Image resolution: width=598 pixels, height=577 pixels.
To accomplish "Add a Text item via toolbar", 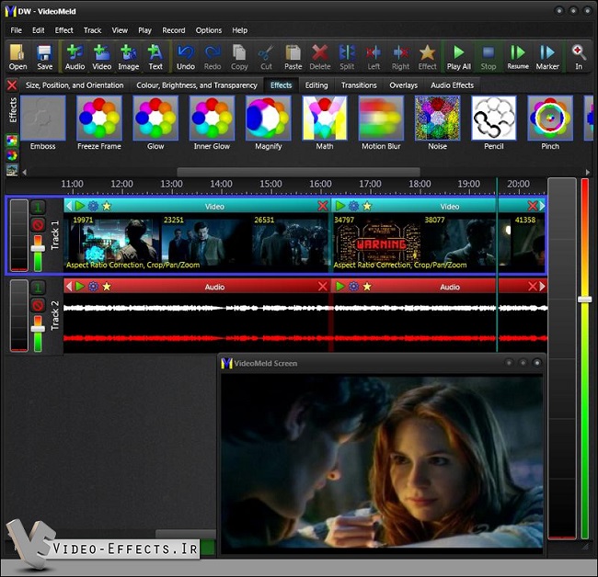I will point(155,57).
